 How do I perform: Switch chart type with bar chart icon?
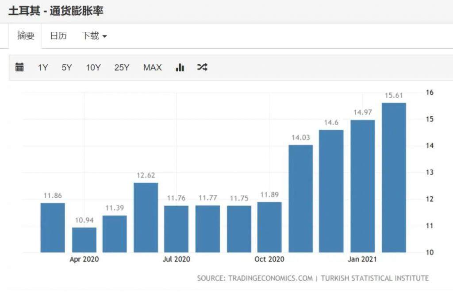[x=180, y=67]
